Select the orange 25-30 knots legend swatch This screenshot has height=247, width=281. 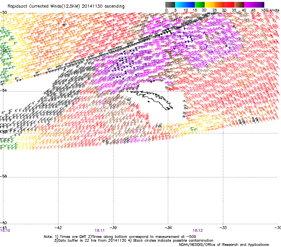tap(219, 5)
